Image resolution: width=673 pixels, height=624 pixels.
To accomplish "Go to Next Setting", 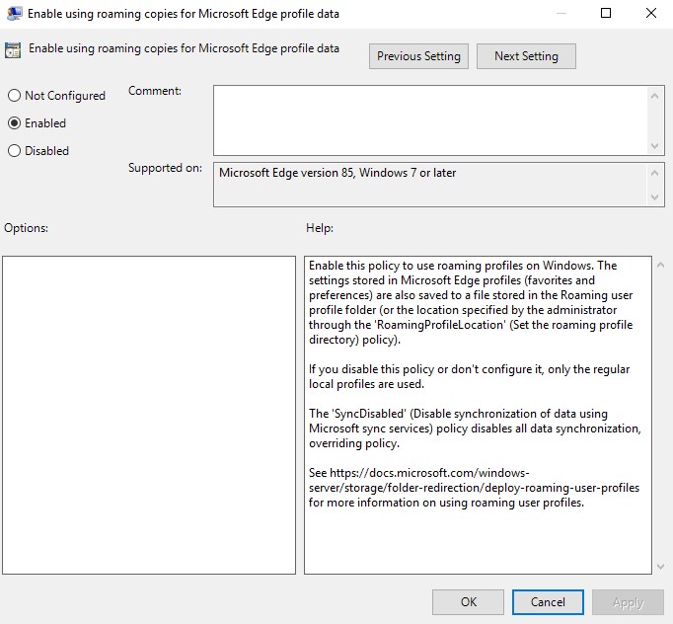I will (526, 56).
